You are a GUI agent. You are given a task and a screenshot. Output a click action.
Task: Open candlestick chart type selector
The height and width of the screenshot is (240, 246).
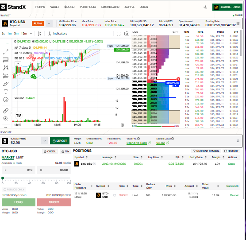[39, 34]
